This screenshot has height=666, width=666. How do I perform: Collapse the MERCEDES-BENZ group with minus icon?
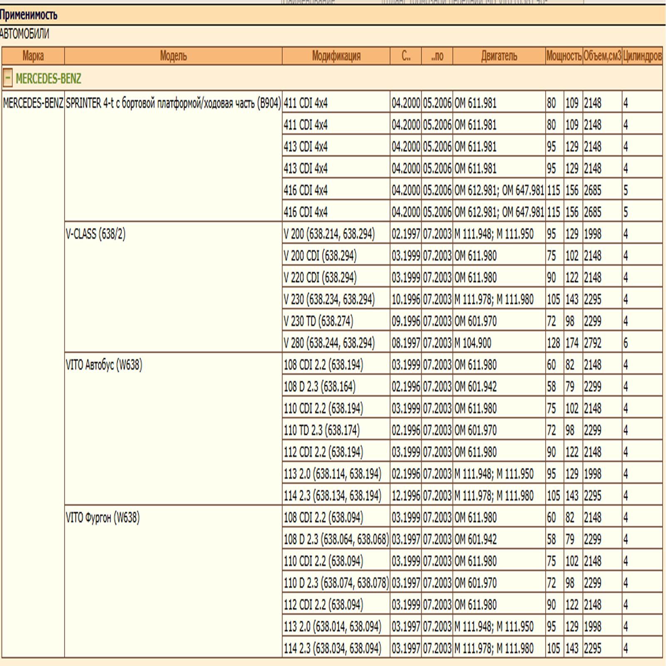pos(7,78)
